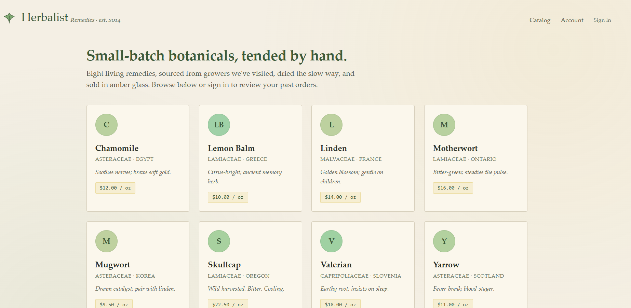Click the $22.50 per oz Skullcap price chip

coord(228,304)
